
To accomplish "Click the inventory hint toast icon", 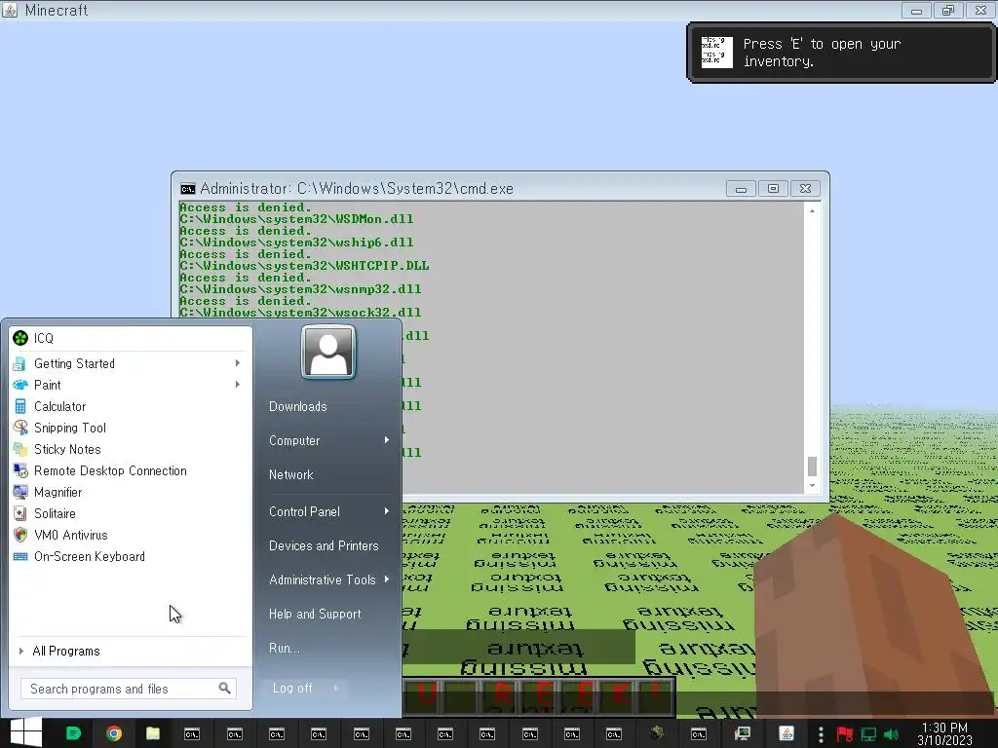I will point(716,53).
